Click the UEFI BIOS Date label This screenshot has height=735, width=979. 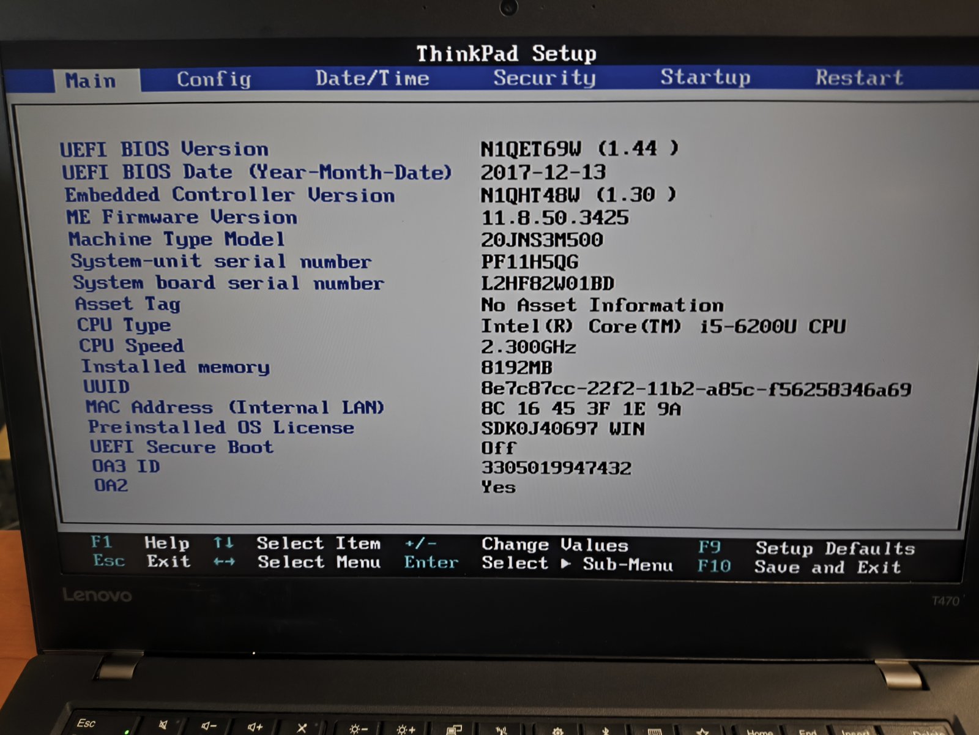tap(257, 172)
